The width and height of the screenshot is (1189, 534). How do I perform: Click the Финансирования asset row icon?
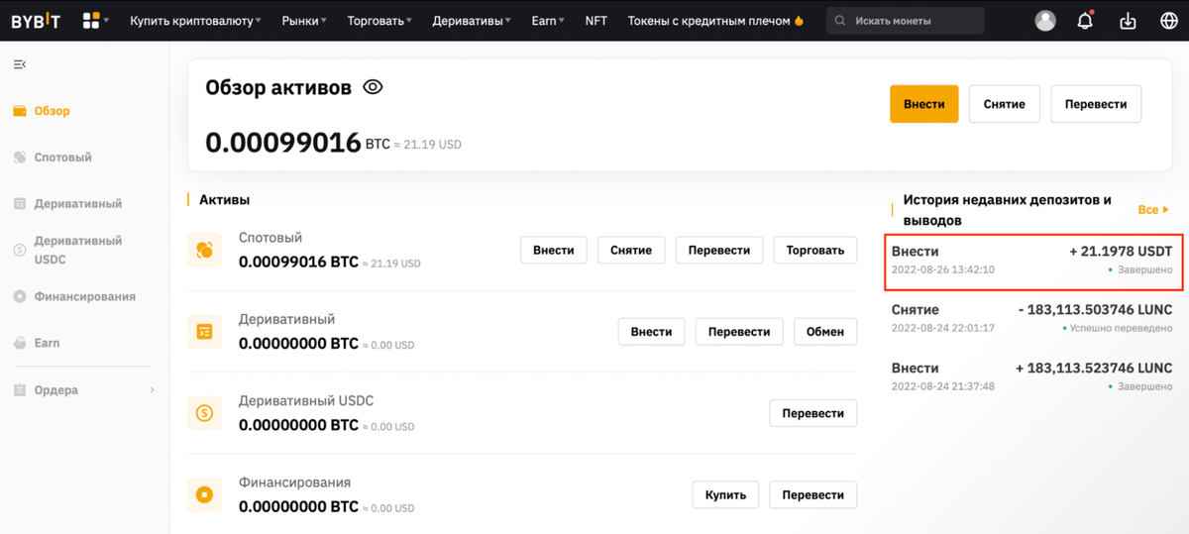[x=204, y=494]
